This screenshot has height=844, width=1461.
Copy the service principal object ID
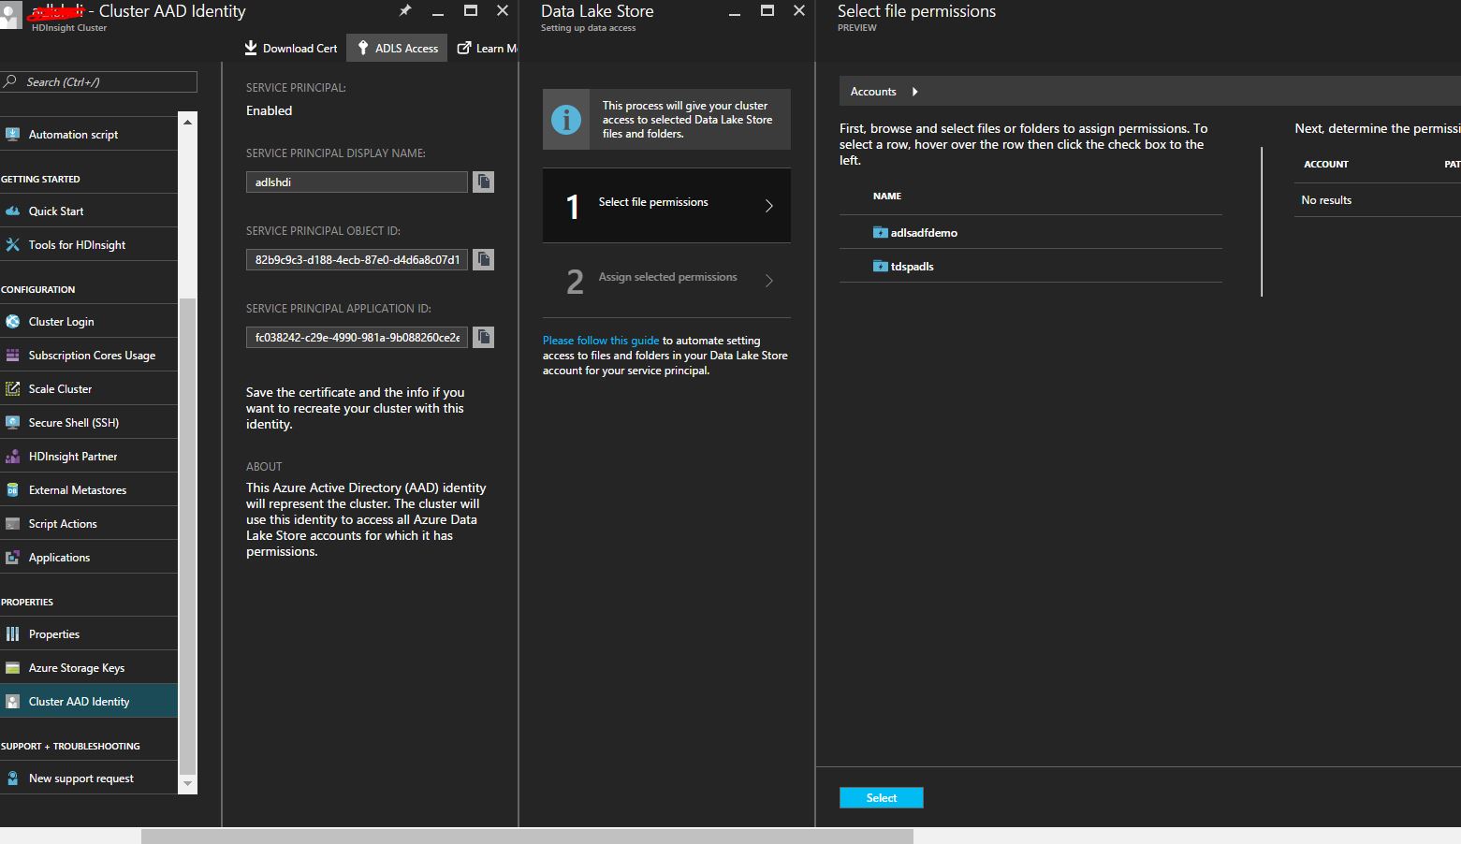point(483,259)
